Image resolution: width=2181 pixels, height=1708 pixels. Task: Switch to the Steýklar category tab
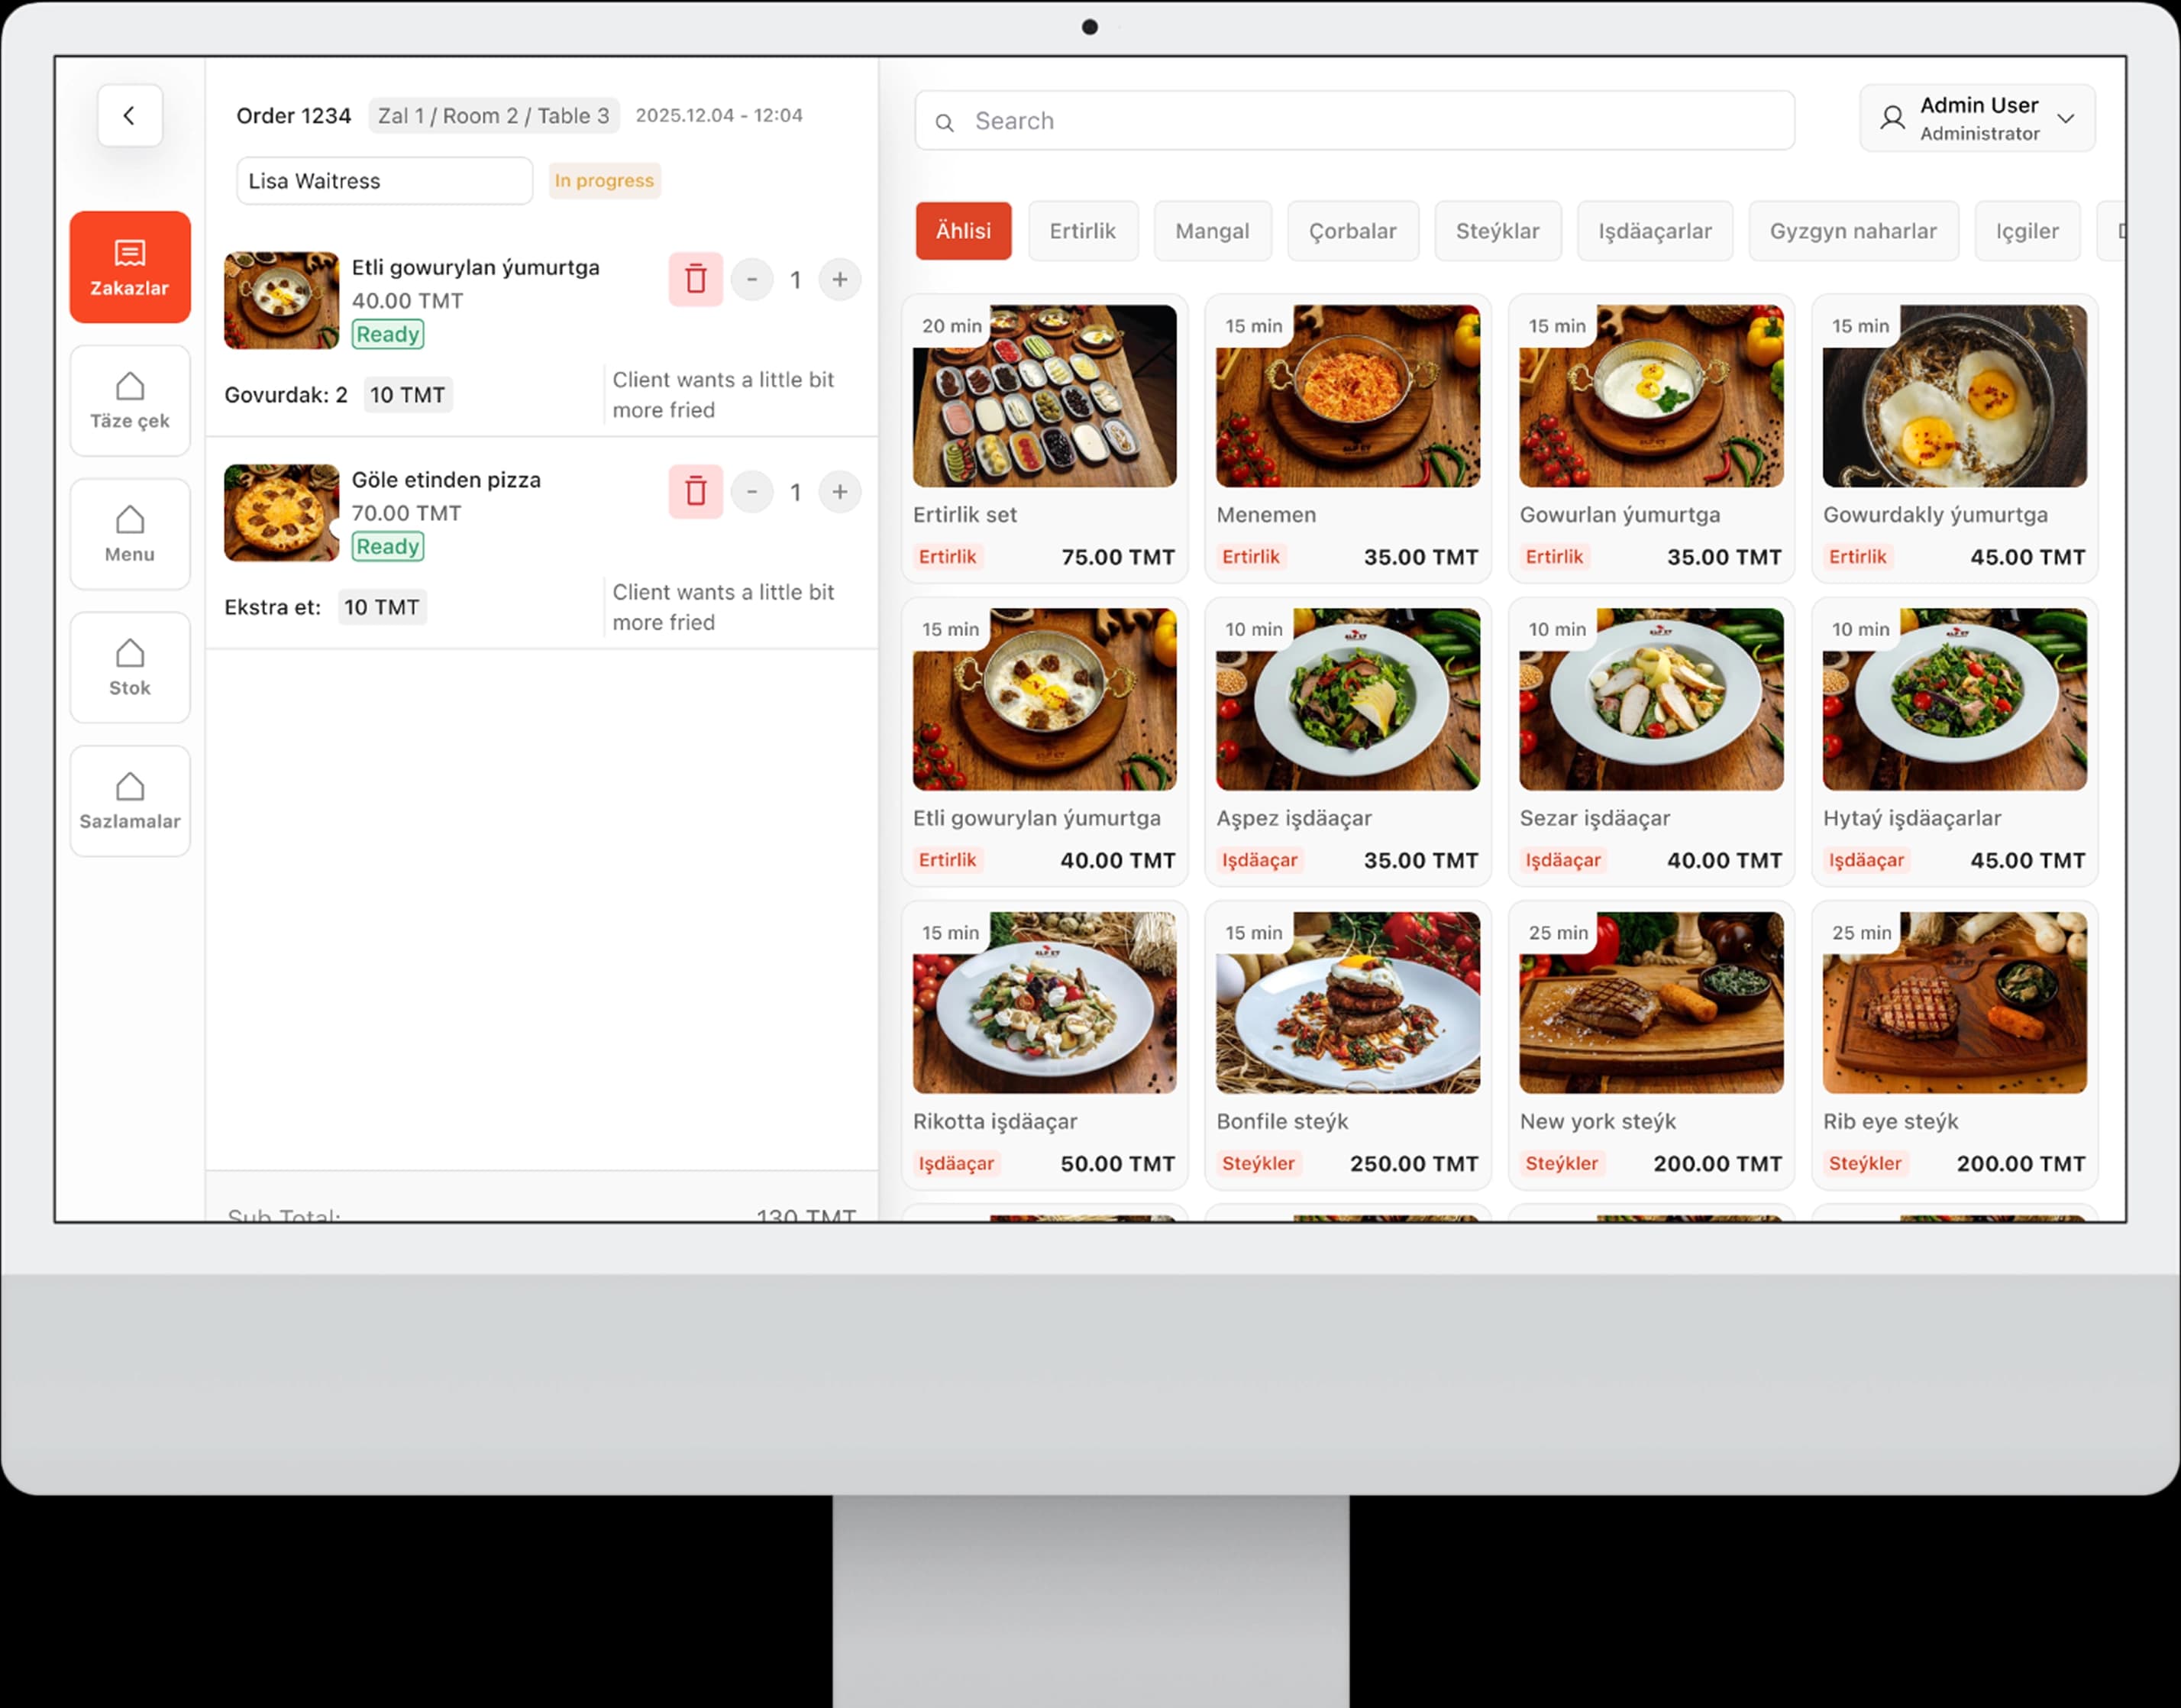pyautogui.click(x=1498, y=230)
